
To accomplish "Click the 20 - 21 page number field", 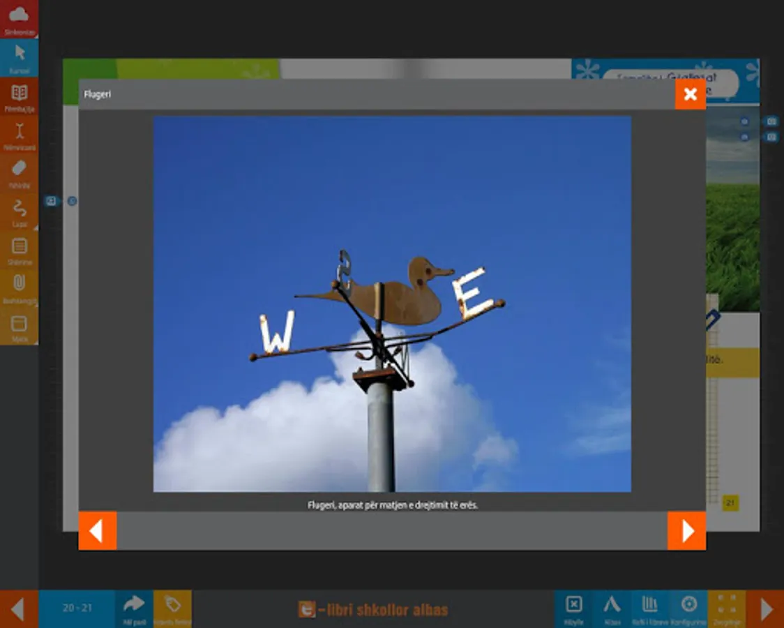I will pyautogui.click(x=77, y=608).
